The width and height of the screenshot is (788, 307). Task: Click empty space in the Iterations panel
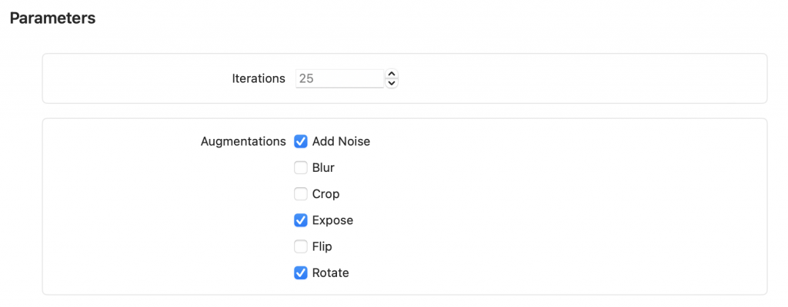point(577,78)
